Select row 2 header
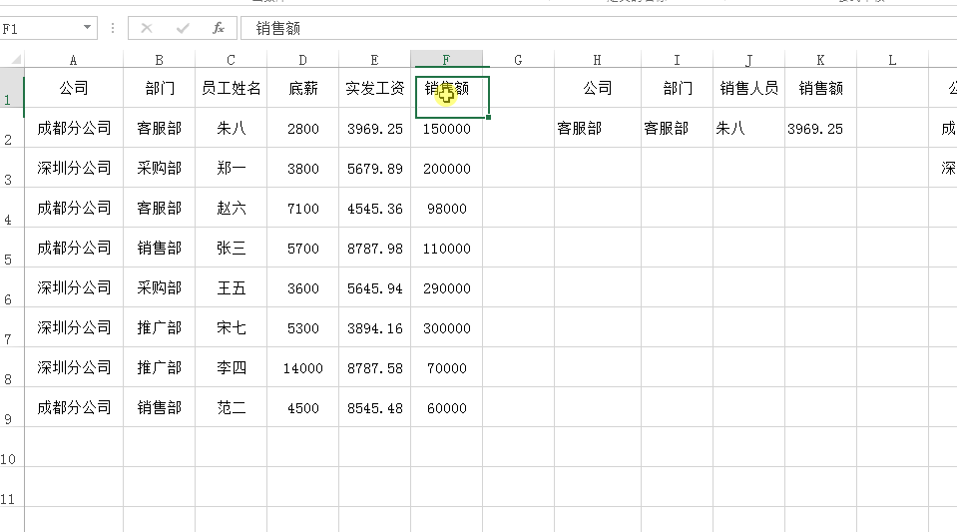957x532 pixels. pos(12,129)
